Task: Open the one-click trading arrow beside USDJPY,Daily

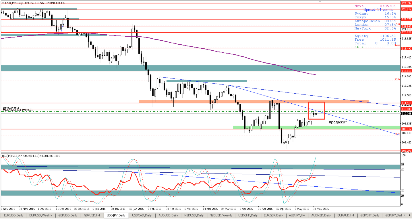Action: [3, 3]
